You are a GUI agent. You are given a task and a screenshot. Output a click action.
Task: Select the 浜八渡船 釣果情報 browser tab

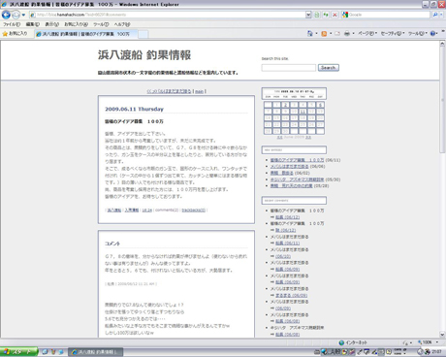(85, 34)
